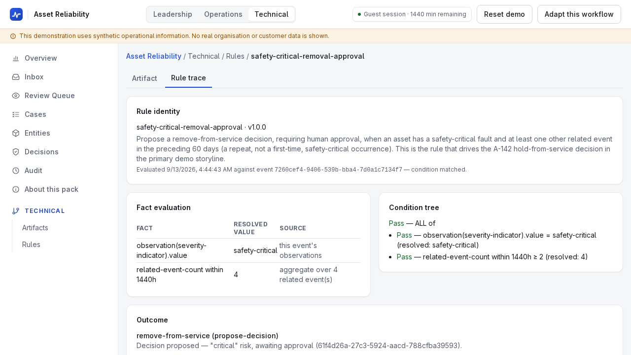Open Entities using the cube icon

[16, 133]
